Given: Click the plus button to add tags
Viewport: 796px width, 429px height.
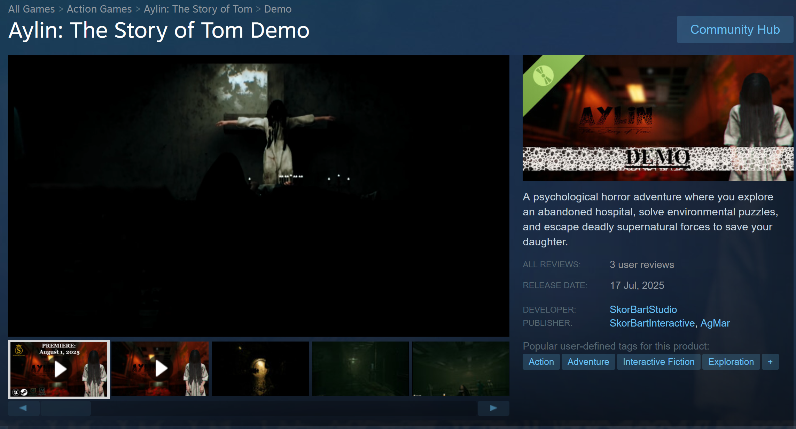Looking at the screenshot, I should 770,362.
